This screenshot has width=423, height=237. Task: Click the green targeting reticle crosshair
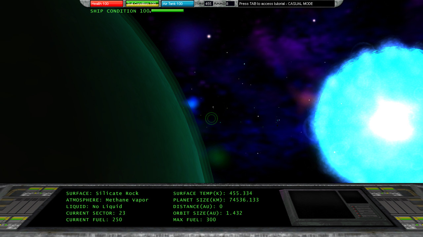(x=211, y=118)
